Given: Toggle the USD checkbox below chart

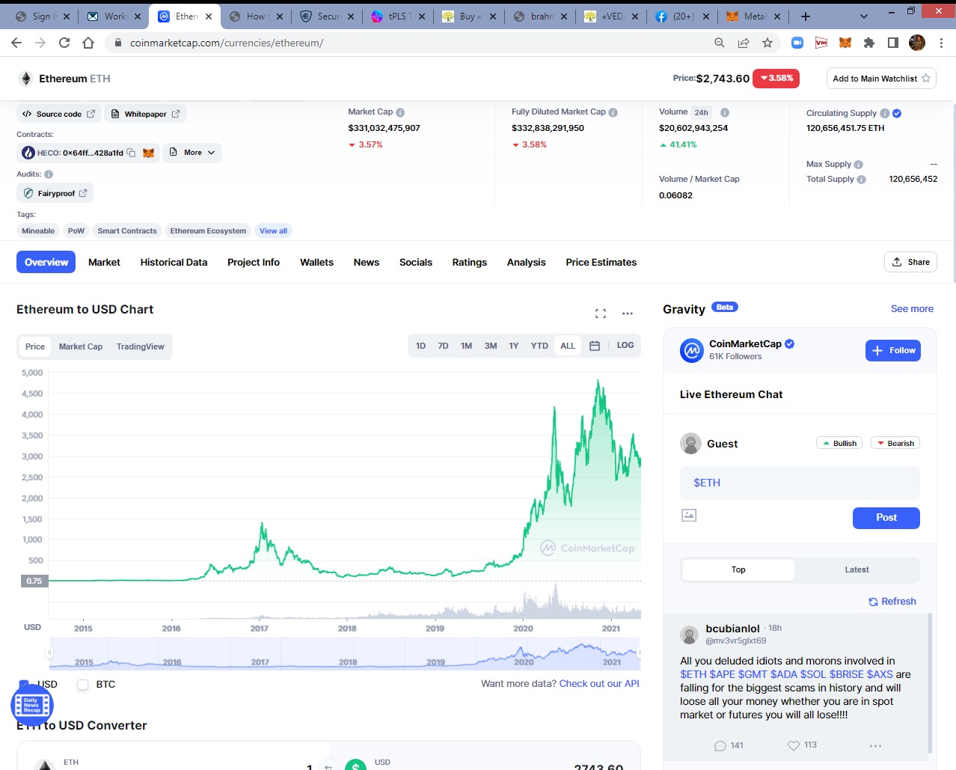Looking at the screenshot, I should point(24,684).
